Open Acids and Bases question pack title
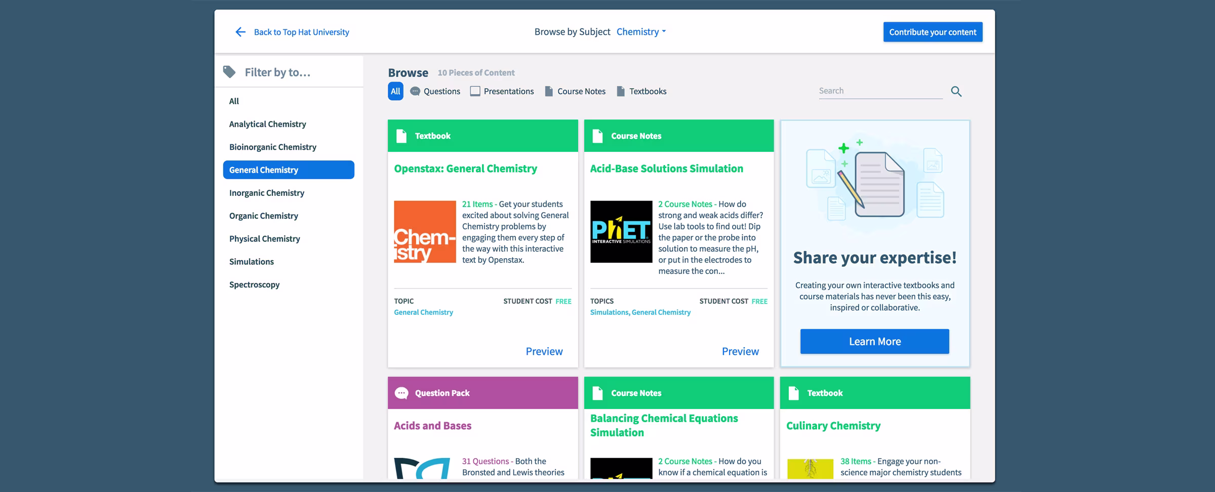Viewport: 1215px width, 492px height. pos(432,426)
